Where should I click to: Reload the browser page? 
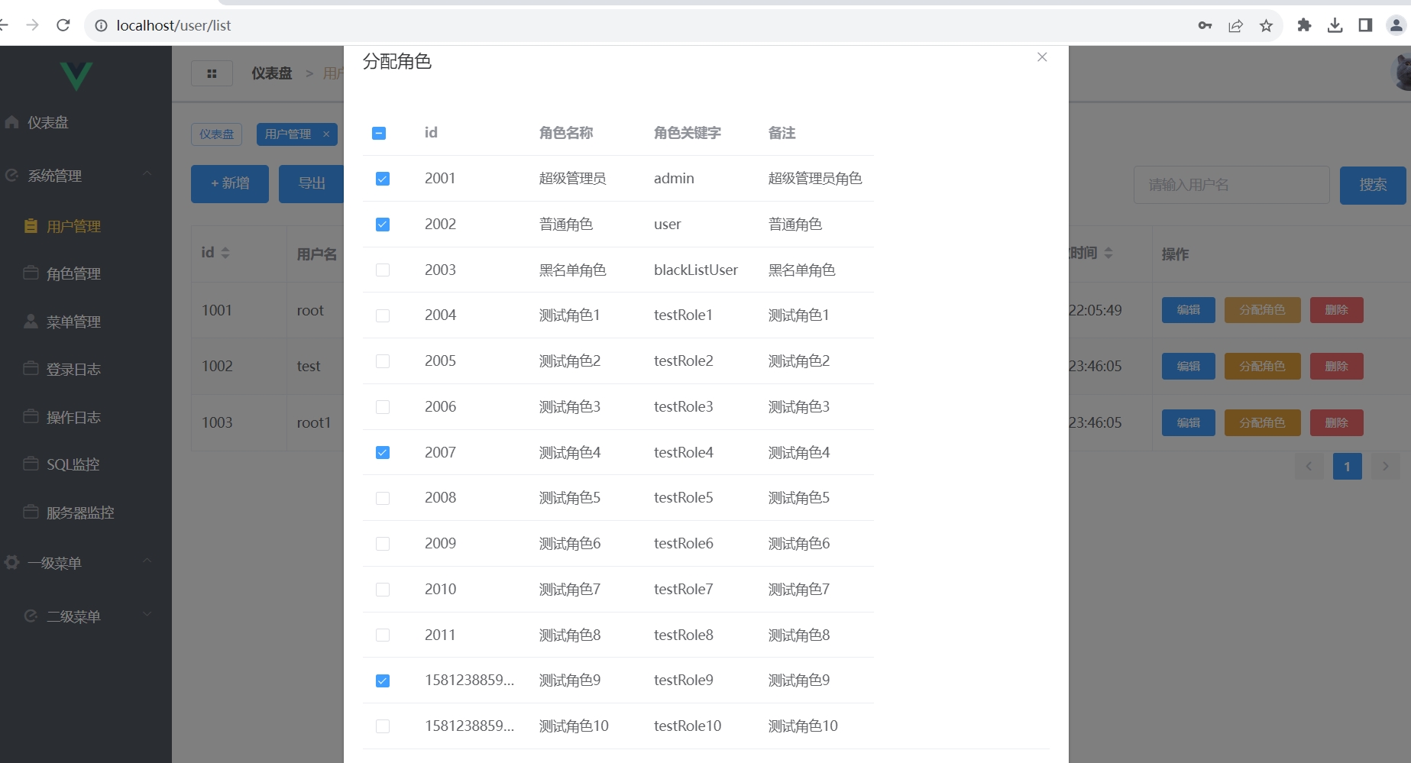click(63, 25)
